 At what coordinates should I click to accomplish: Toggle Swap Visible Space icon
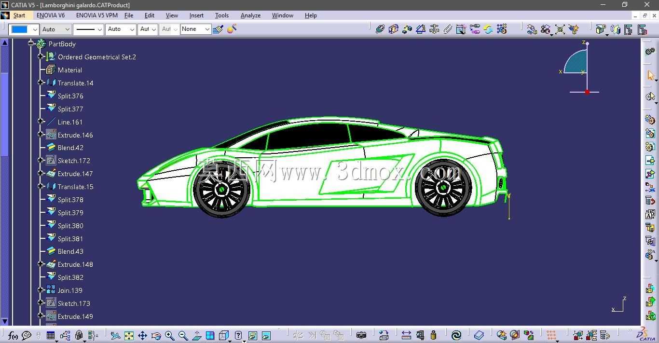click(266, 335)
